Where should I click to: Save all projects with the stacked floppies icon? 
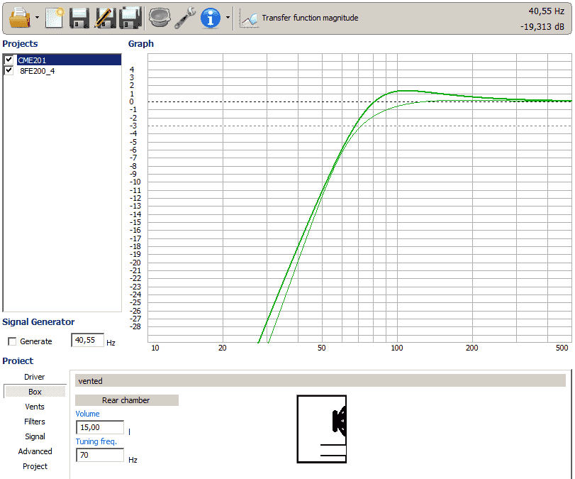130,18
